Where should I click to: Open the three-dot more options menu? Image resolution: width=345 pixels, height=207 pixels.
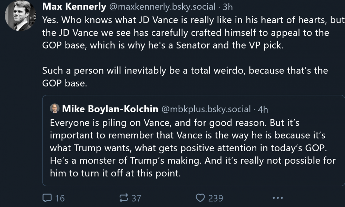(278, 198)
